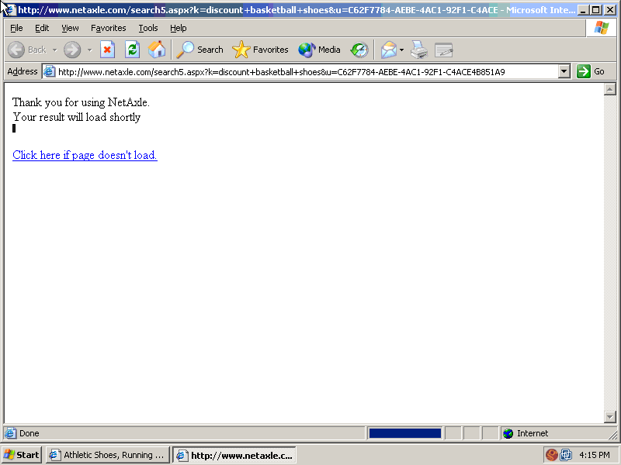Open the Back history dropdown arrow
This screenshot has width=621, height=465.
pos(54,50)
